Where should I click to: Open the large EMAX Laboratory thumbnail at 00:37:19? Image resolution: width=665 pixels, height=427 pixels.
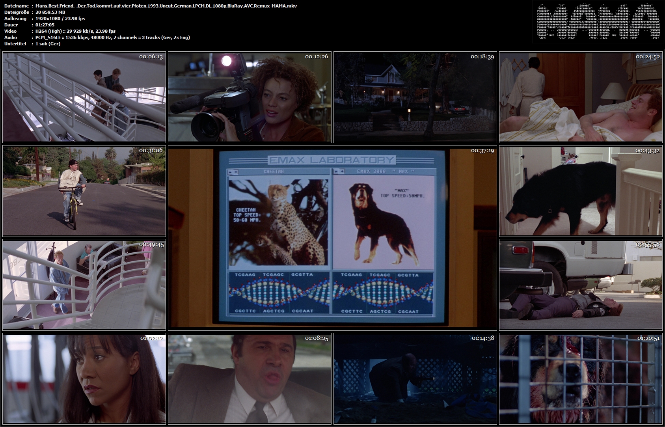click(x=332, y=238)
